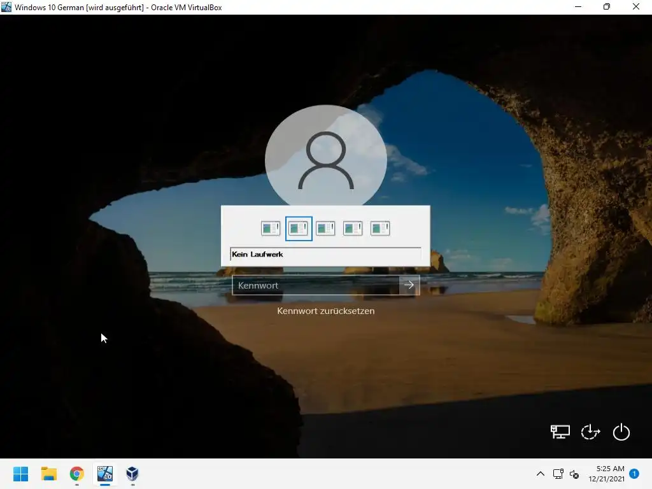Open Google Chrome from the taskbar
This screenshot has height=489, width=652.
pyautogui.click(x=77, y=474)
